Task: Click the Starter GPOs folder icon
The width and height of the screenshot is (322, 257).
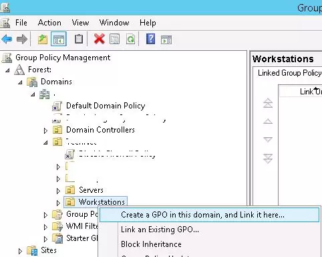Action: point(57,238)
